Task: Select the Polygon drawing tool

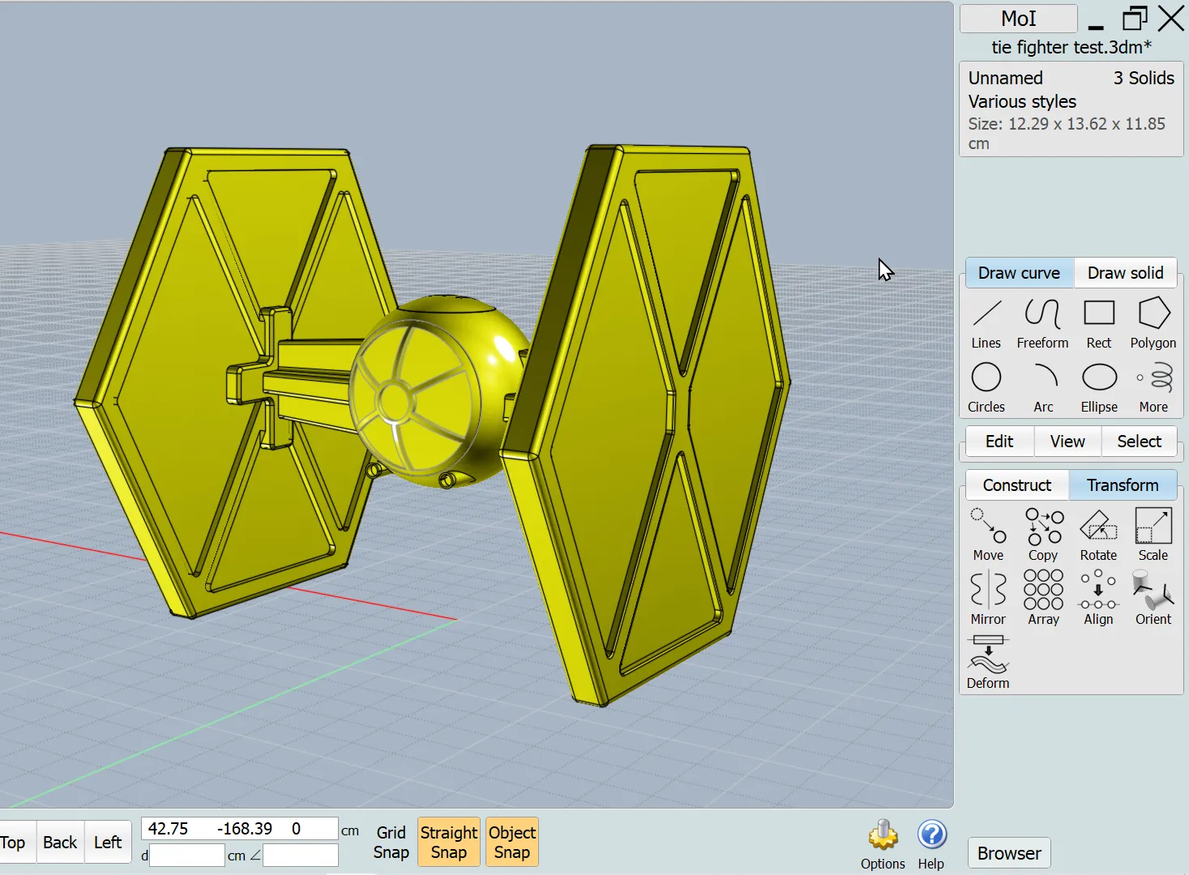Action: pos(1153,322)
